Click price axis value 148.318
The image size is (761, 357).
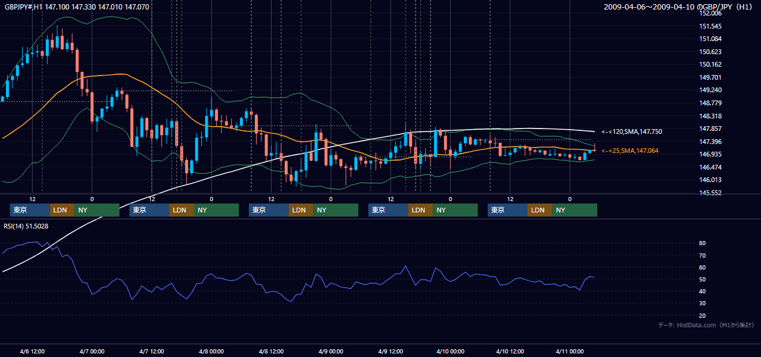tap(710, 116)
